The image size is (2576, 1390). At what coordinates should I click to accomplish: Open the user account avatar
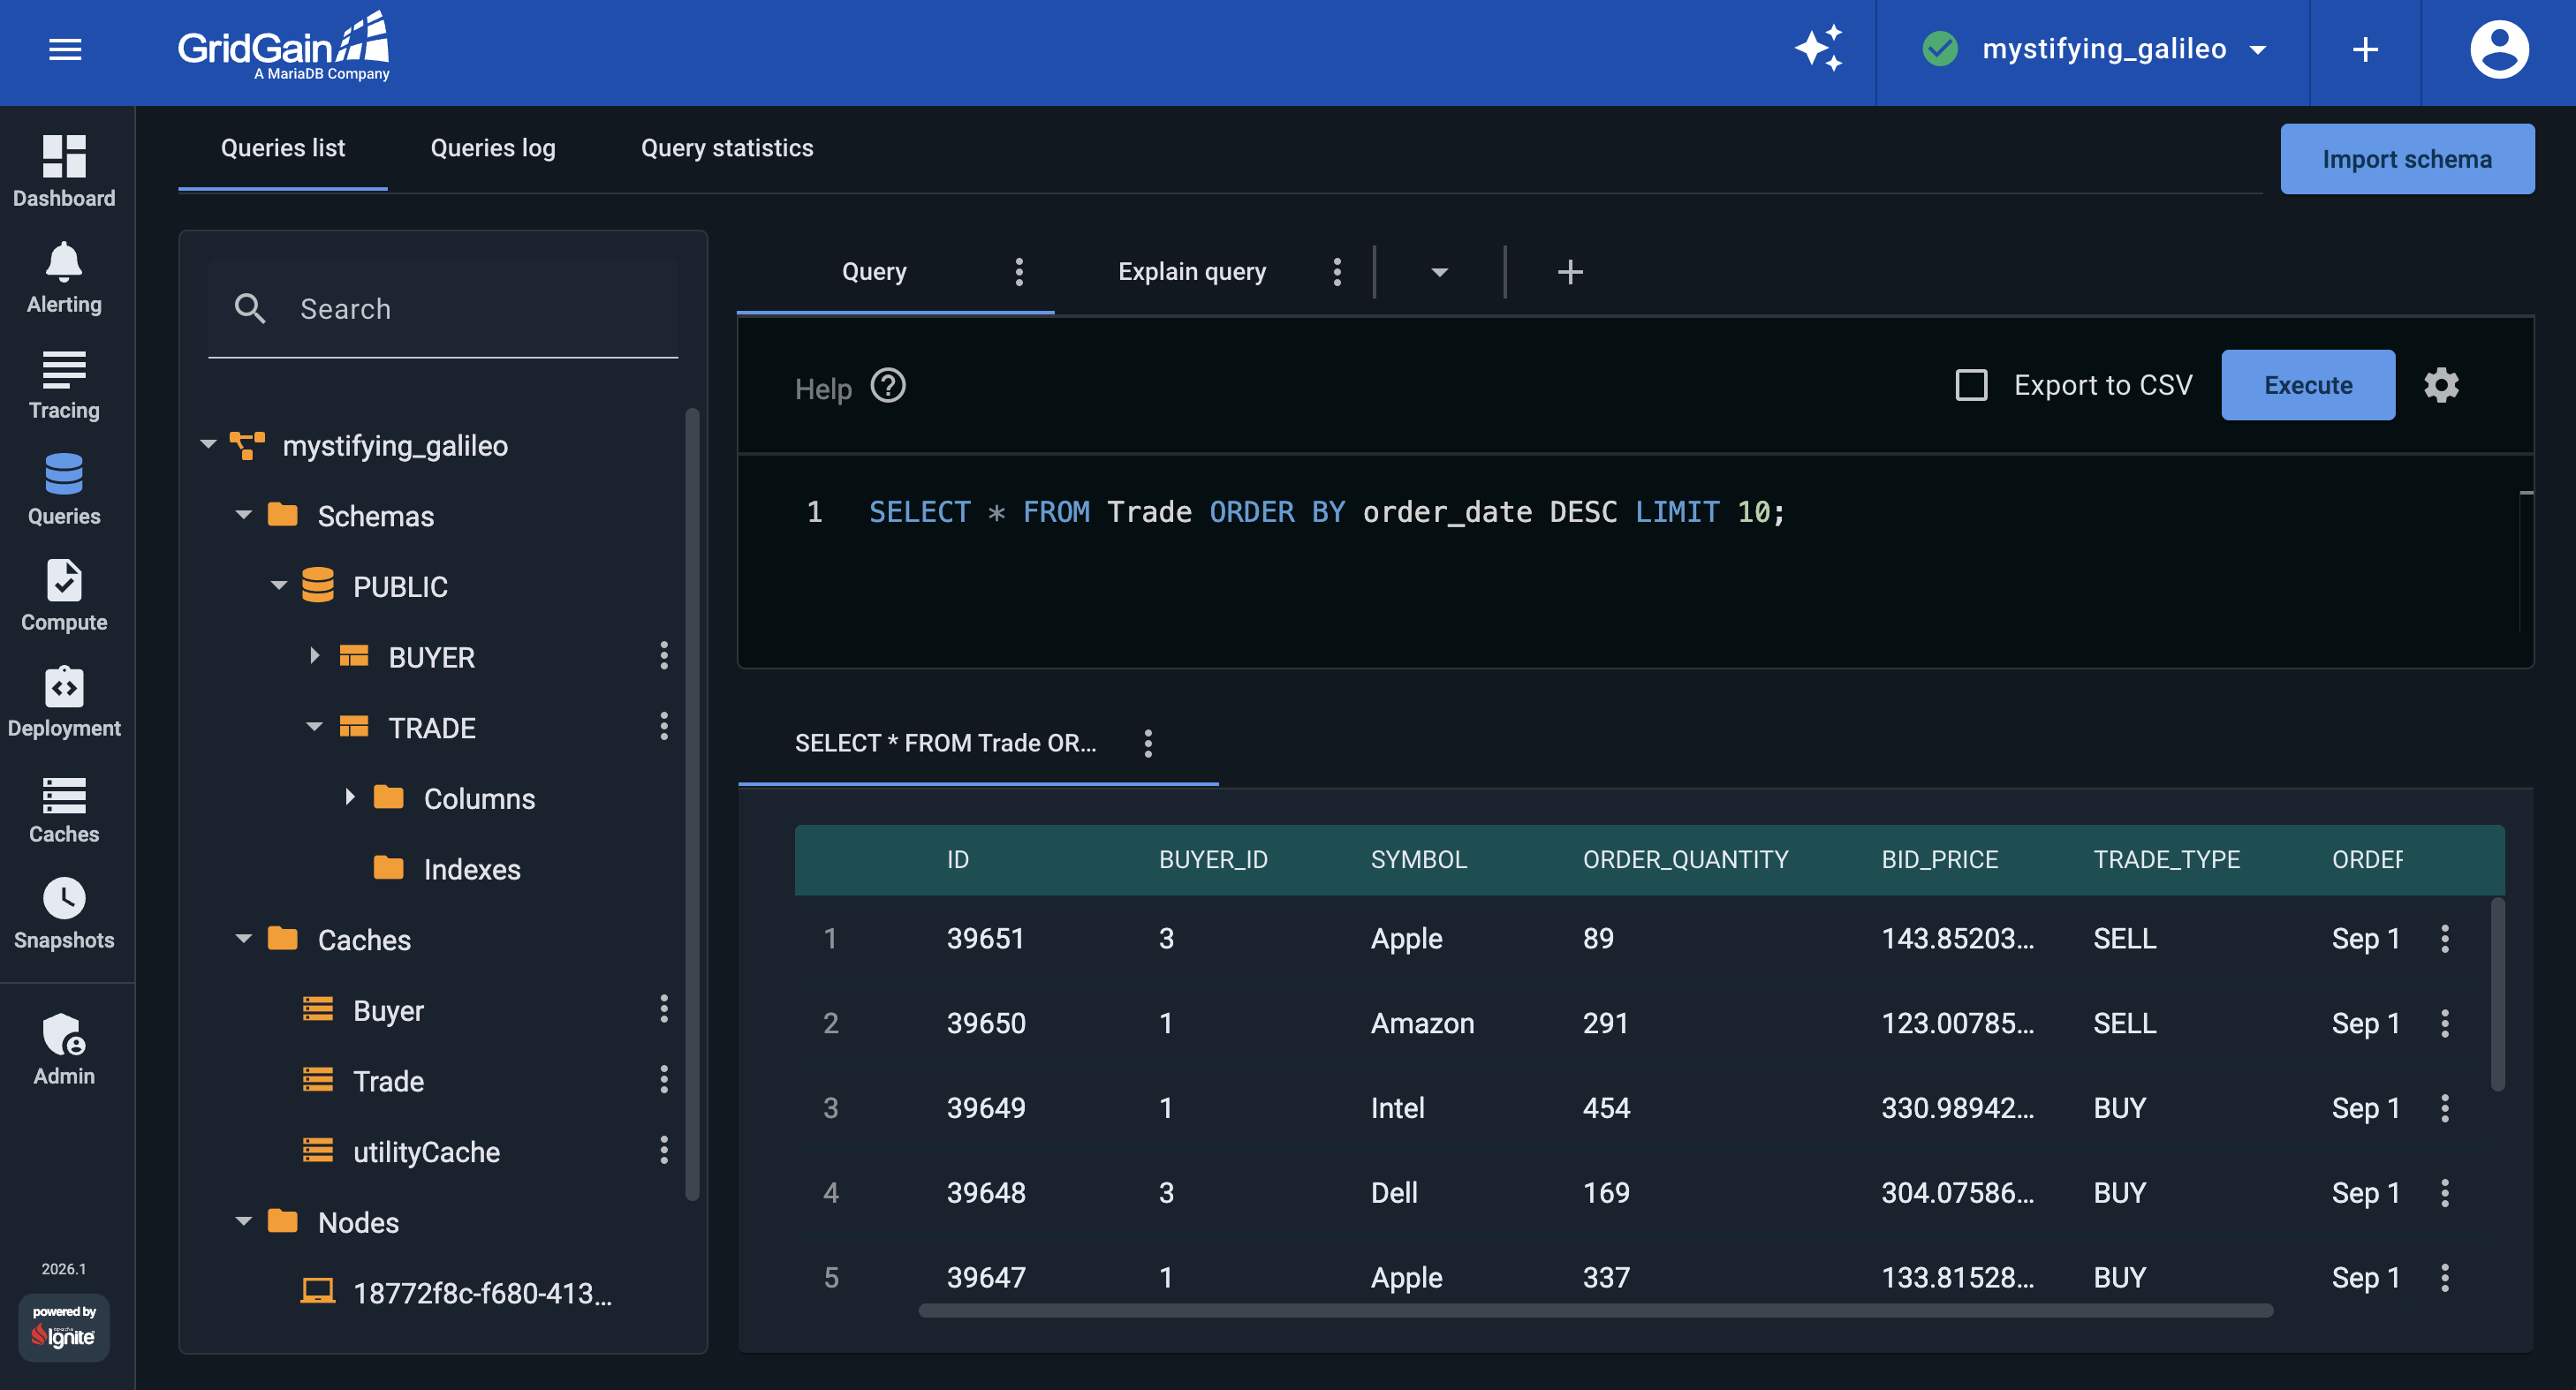pyautogui.click(x=2498, y=49)
